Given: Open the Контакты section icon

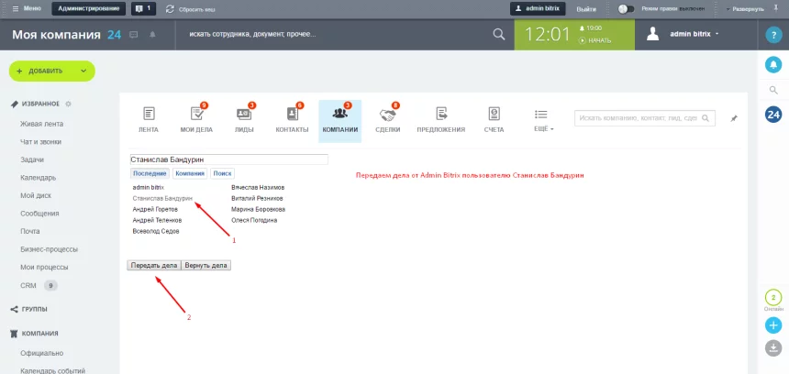Looking at the screenshot, I should (x=292, y=115).
